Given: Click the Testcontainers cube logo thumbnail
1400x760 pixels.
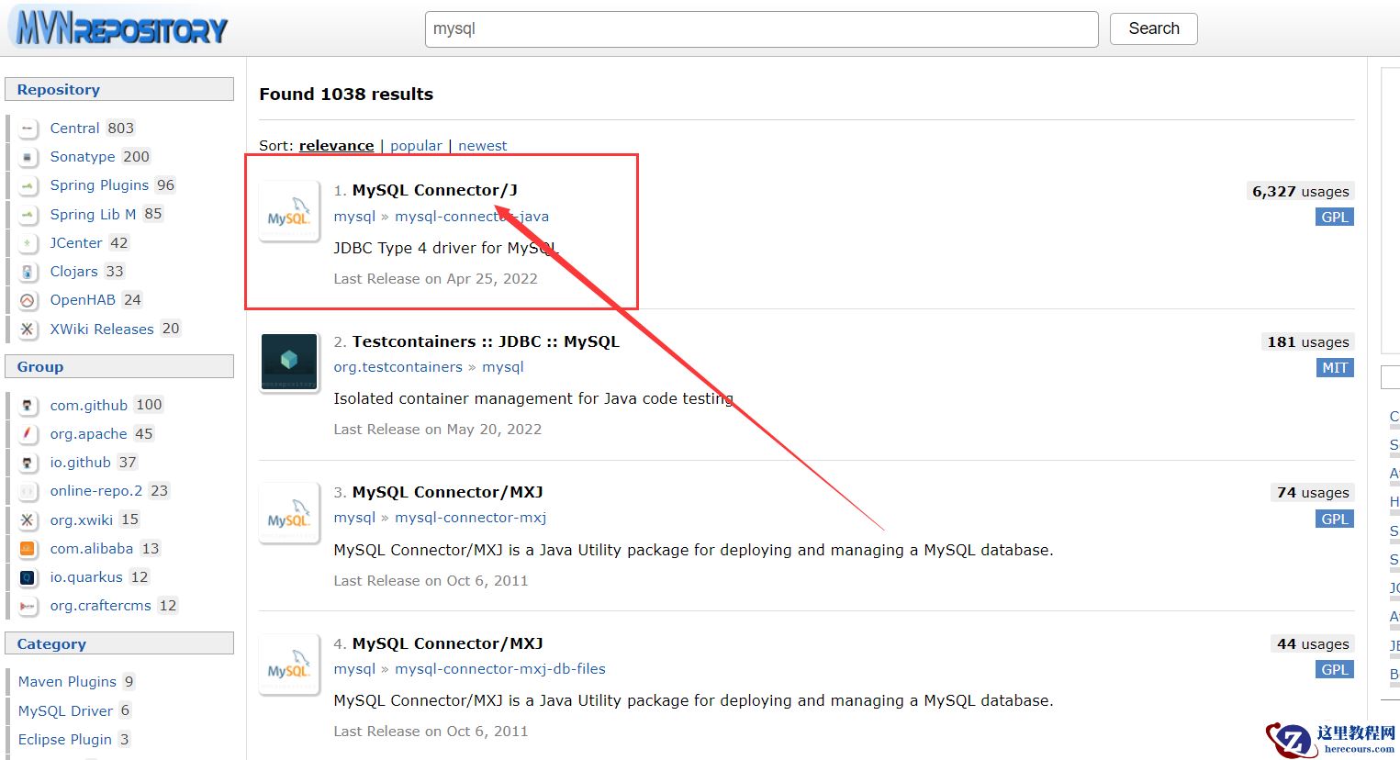Looking at the screenshot, I should 289,362.
